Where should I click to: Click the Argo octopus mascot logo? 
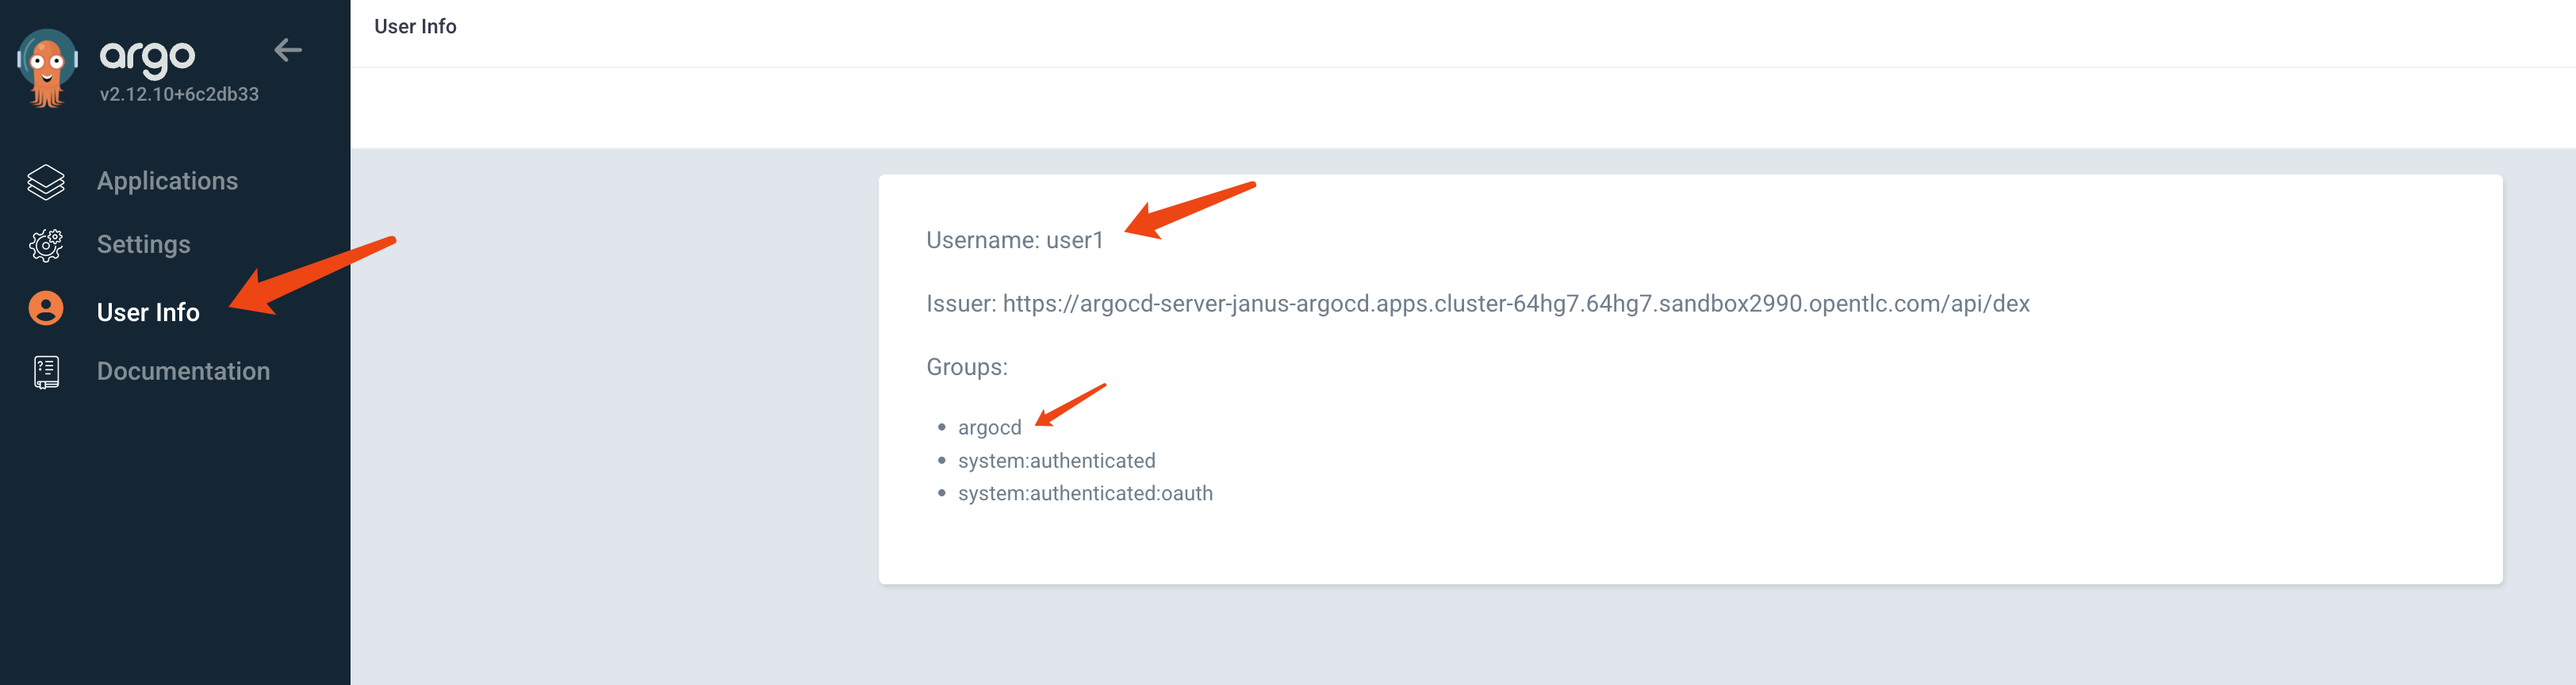(47, 68)
